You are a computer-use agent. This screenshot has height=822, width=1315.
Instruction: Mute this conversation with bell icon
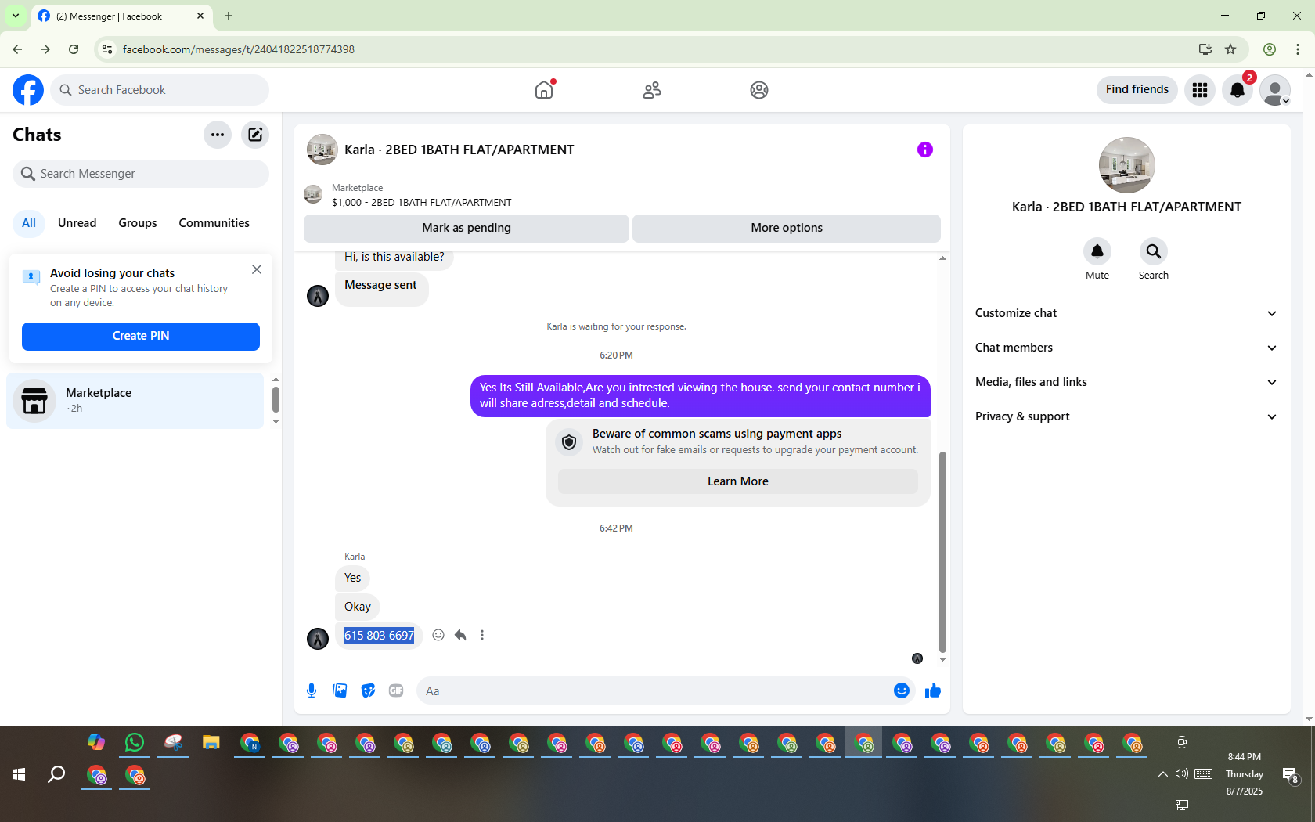coord(1097,251)
